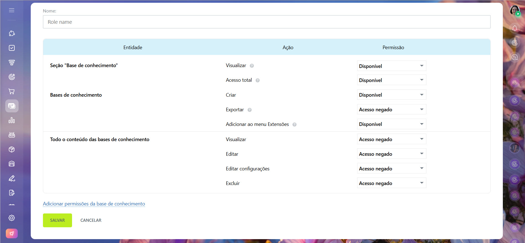Open the hamburger menu in the sidebar
The height and width of the screenshot is (243, 525).
(12, 10)
